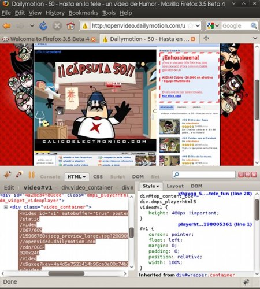Screen dimensions: 260x289
Task: Activate Firebug Inspect element icon
Action: (19, 175)
